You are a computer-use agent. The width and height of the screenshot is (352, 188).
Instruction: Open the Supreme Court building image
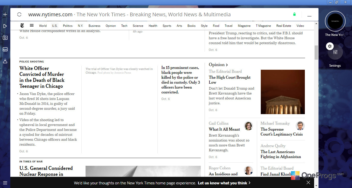pyautogui.click(x=283, y=92)
